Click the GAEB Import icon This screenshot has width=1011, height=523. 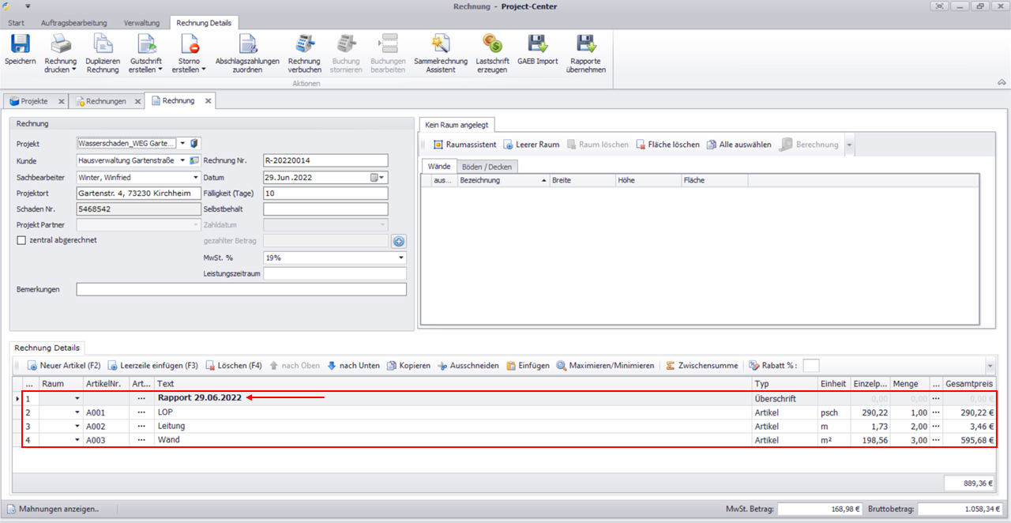(537, 44)
